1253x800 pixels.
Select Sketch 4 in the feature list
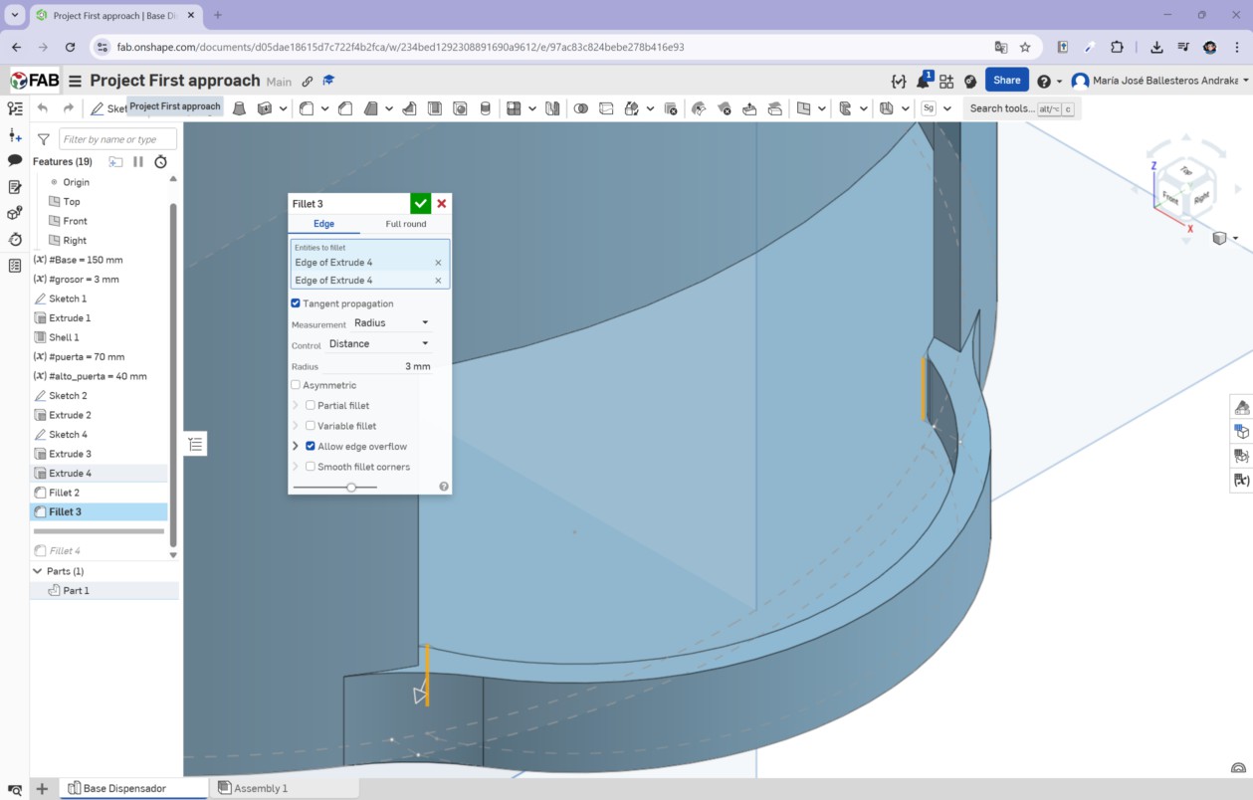[100, 435]
